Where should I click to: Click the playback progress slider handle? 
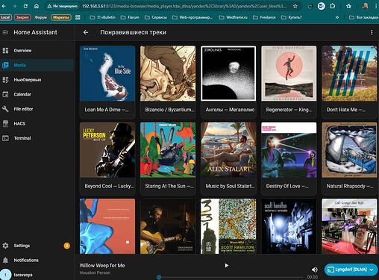coord(159,277)
